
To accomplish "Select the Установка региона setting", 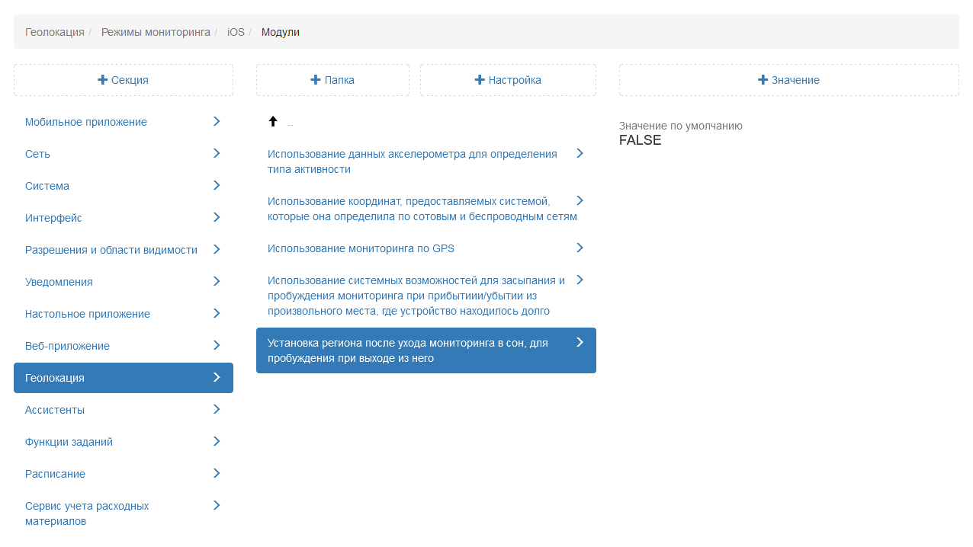I will tap(408, 350).
